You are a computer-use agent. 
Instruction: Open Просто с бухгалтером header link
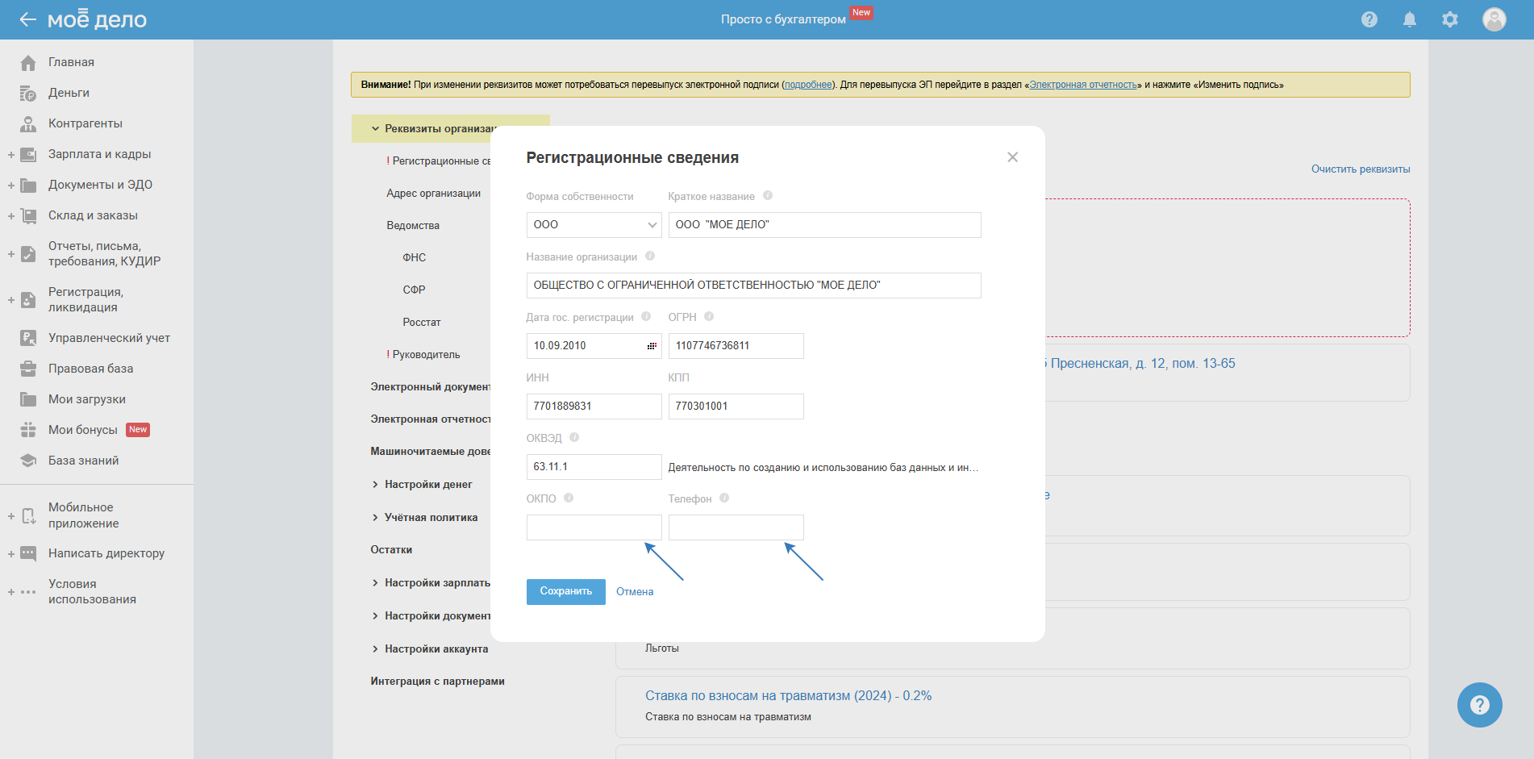coord(783,19)
